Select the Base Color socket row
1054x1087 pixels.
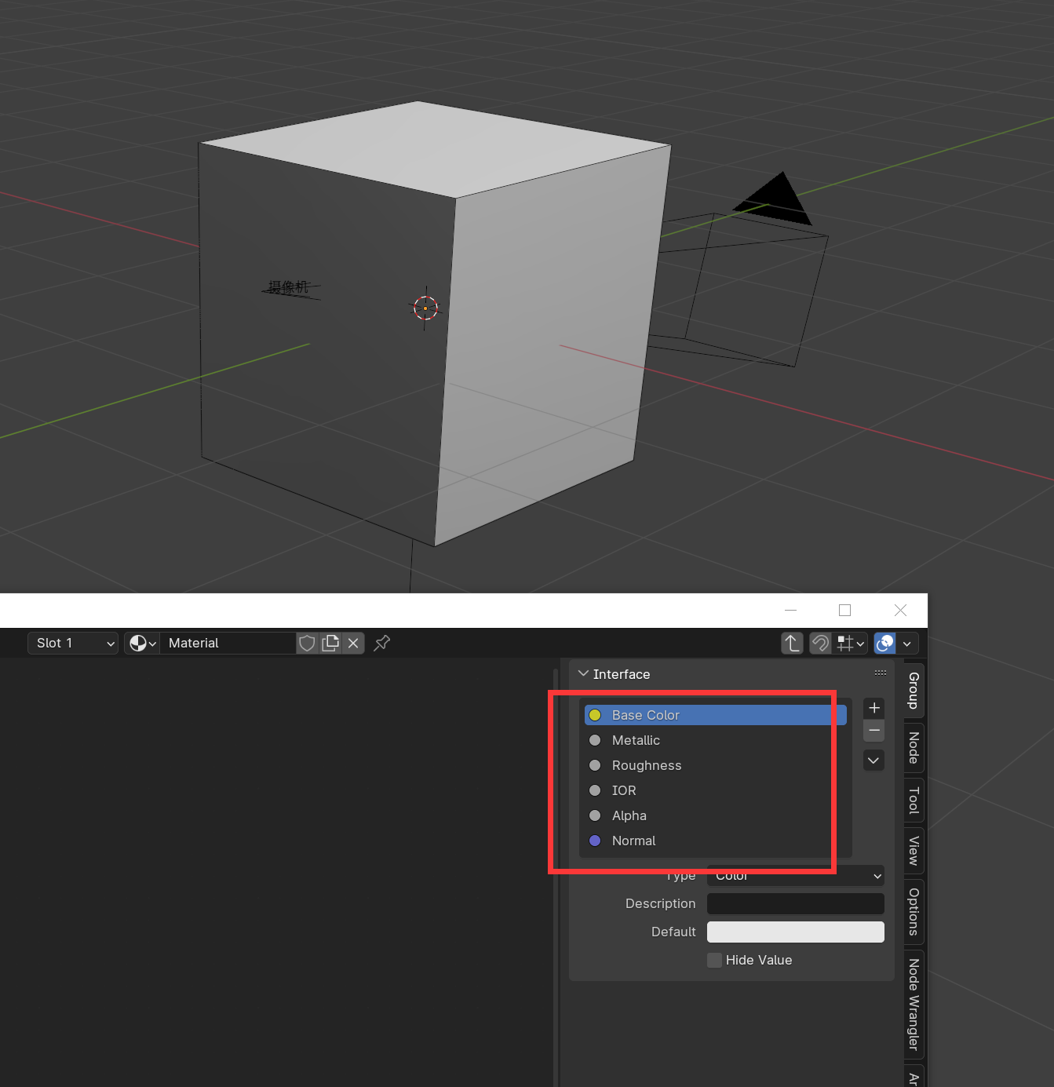pyautogui.click(x=716, y=715)
